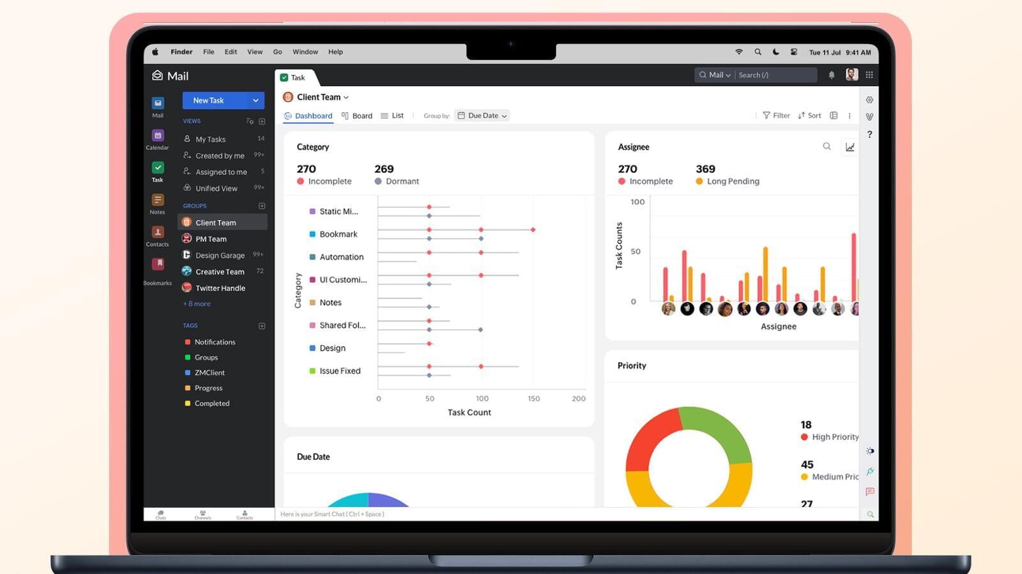Open the apps grid icon
Screen dimensions: 1022x574
[x=869, y=75]
